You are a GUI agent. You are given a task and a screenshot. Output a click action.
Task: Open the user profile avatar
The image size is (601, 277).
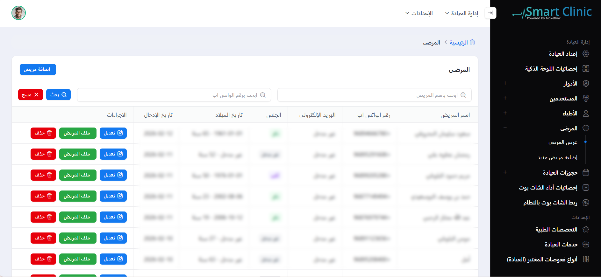[18, 13]
